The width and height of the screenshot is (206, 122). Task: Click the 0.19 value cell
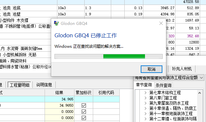[x=134, y=14]
